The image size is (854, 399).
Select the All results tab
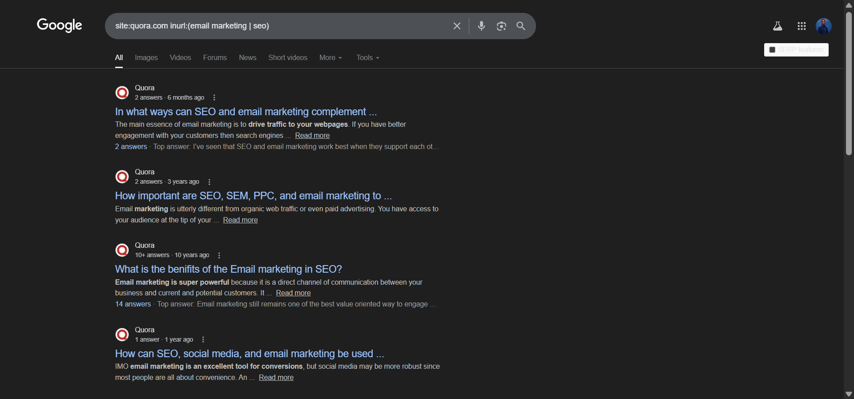click(119, 58)
